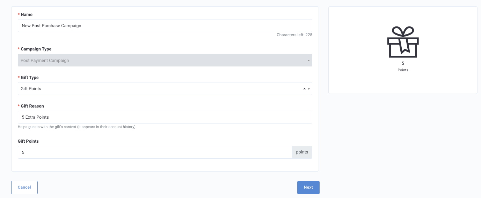Click the Gift Reason helper text

(x=77, y=127)
